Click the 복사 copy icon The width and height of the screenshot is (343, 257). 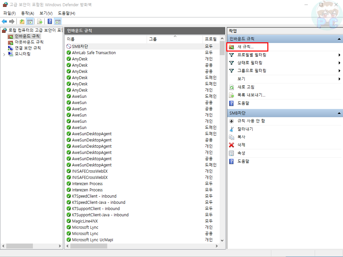tap(232, 137)
